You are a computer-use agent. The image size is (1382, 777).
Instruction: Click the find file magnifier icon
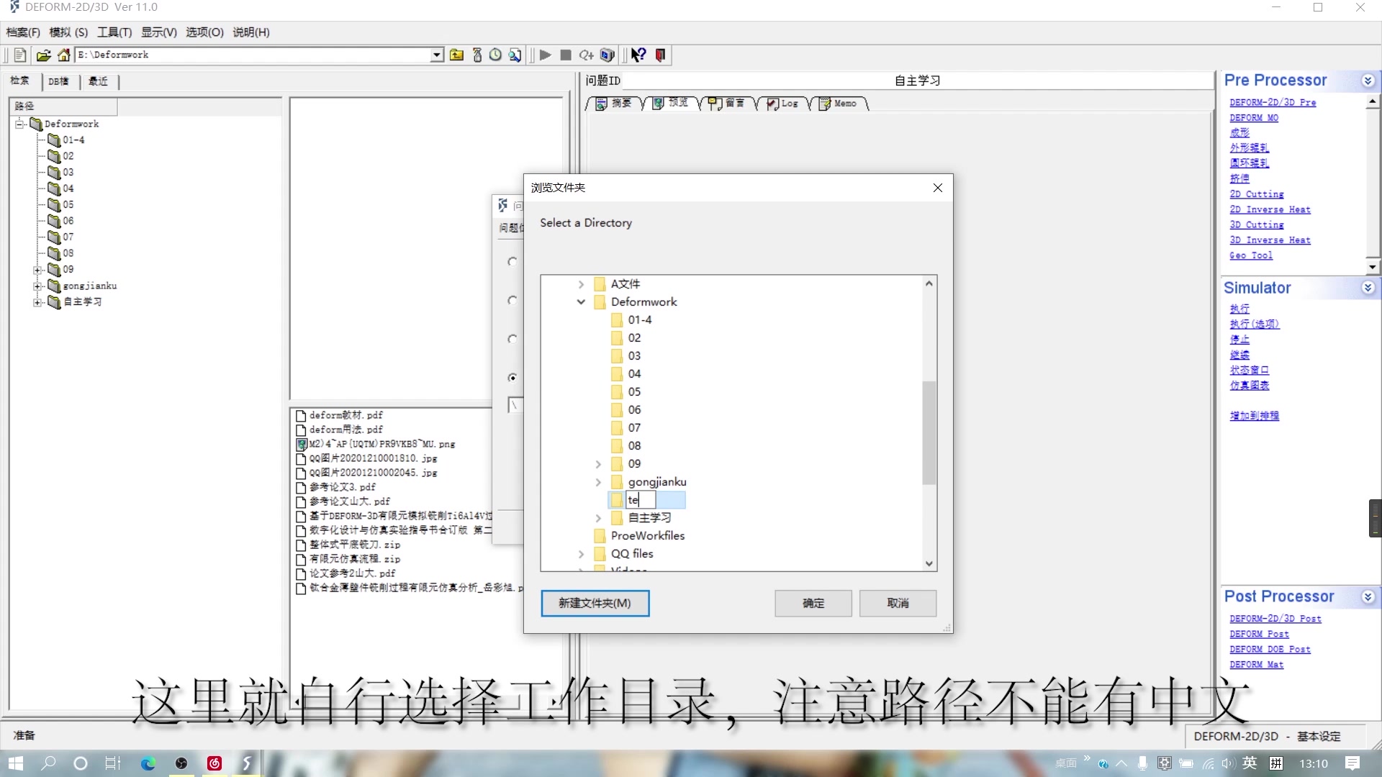coord(515,55)
